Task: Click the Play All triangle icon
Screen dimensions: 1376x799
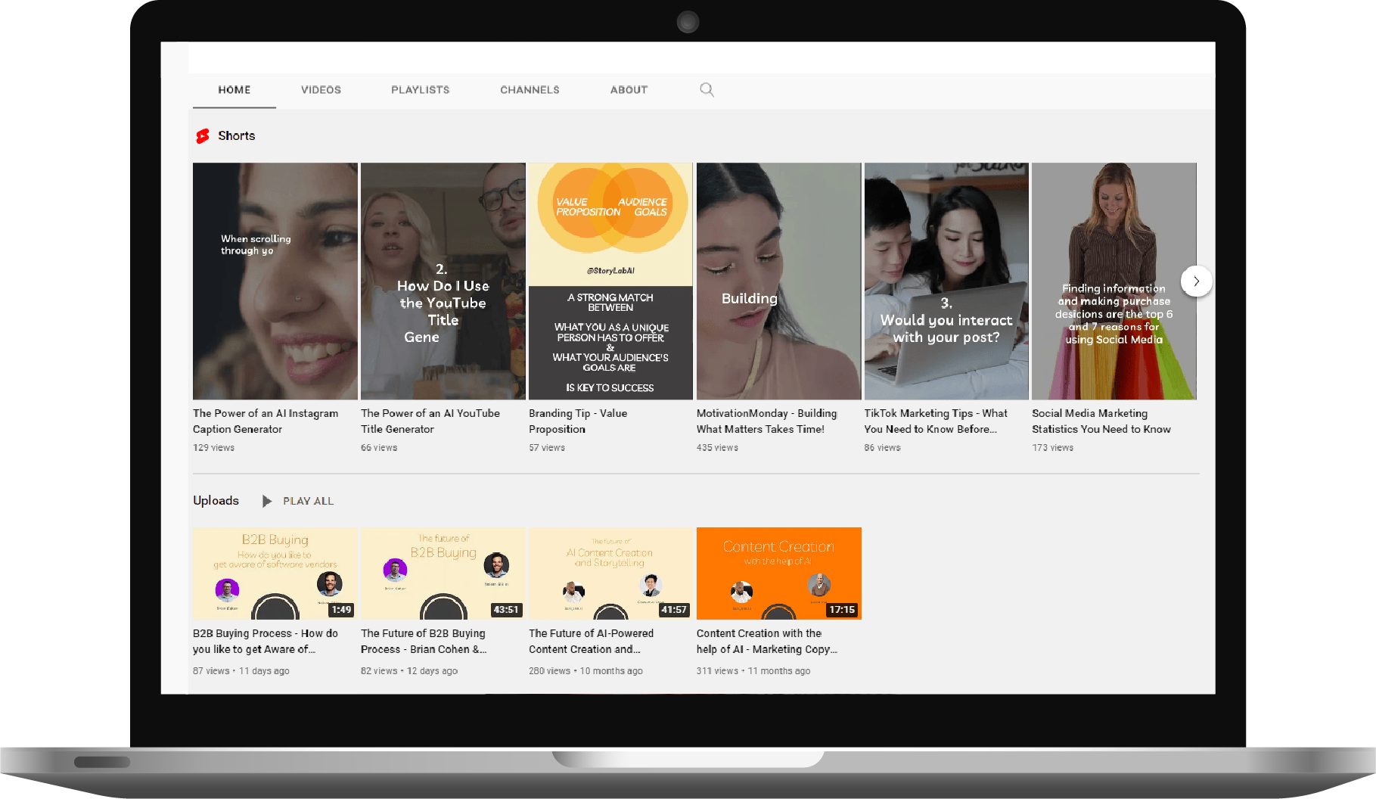Action: pos(266,501)
